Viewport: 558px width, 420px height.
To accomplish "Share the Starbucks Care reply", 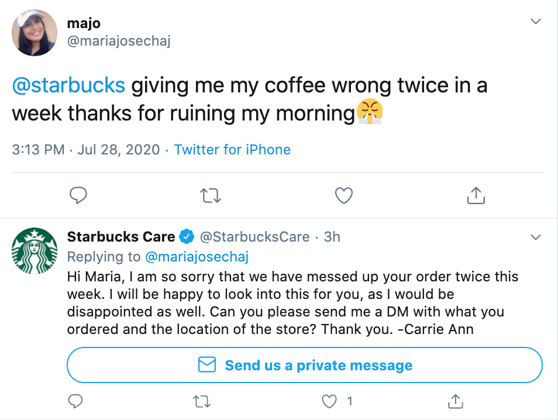I will pyautogui.click(x=455, y=401).
